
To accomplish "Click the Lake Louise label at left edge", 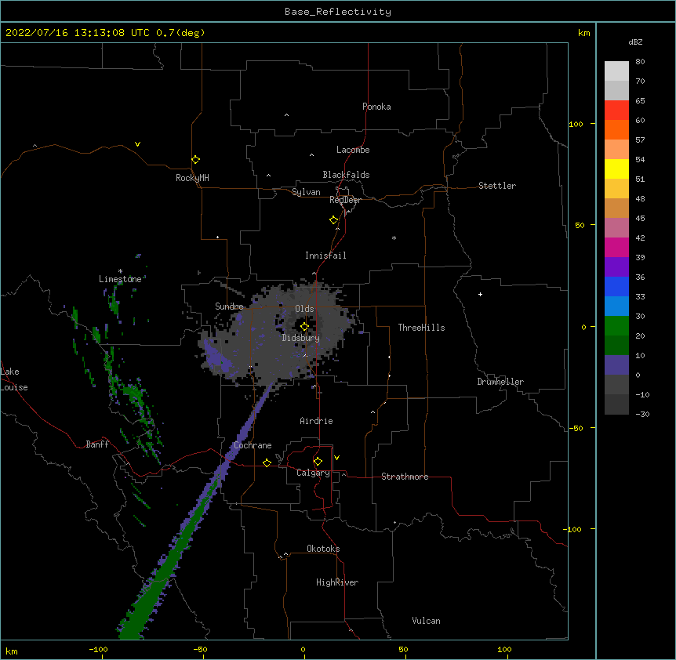I will pyautogui.click(x=14, y=379).
